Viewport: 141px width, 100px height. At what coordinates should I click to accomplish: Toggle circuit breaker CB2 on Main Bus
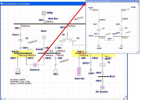(x=20, y=28)
